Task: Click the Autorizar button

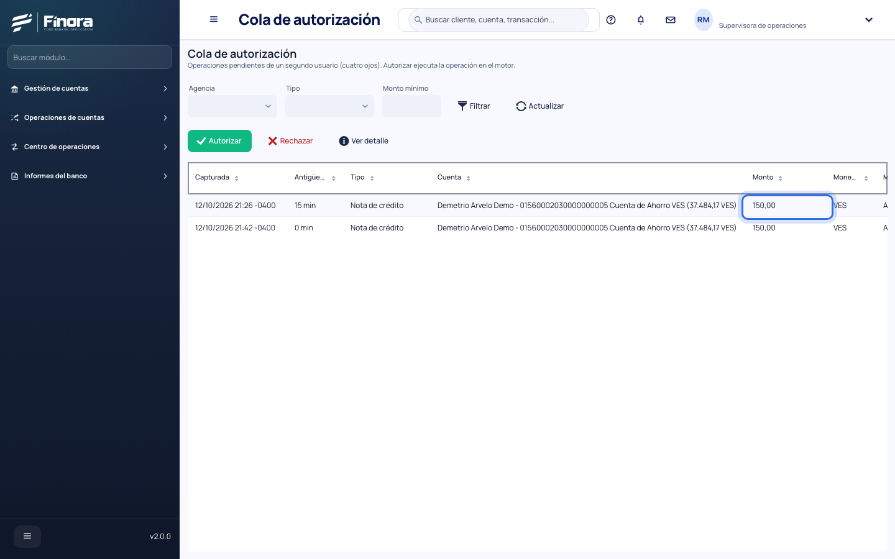Action: tap(219, 141)
